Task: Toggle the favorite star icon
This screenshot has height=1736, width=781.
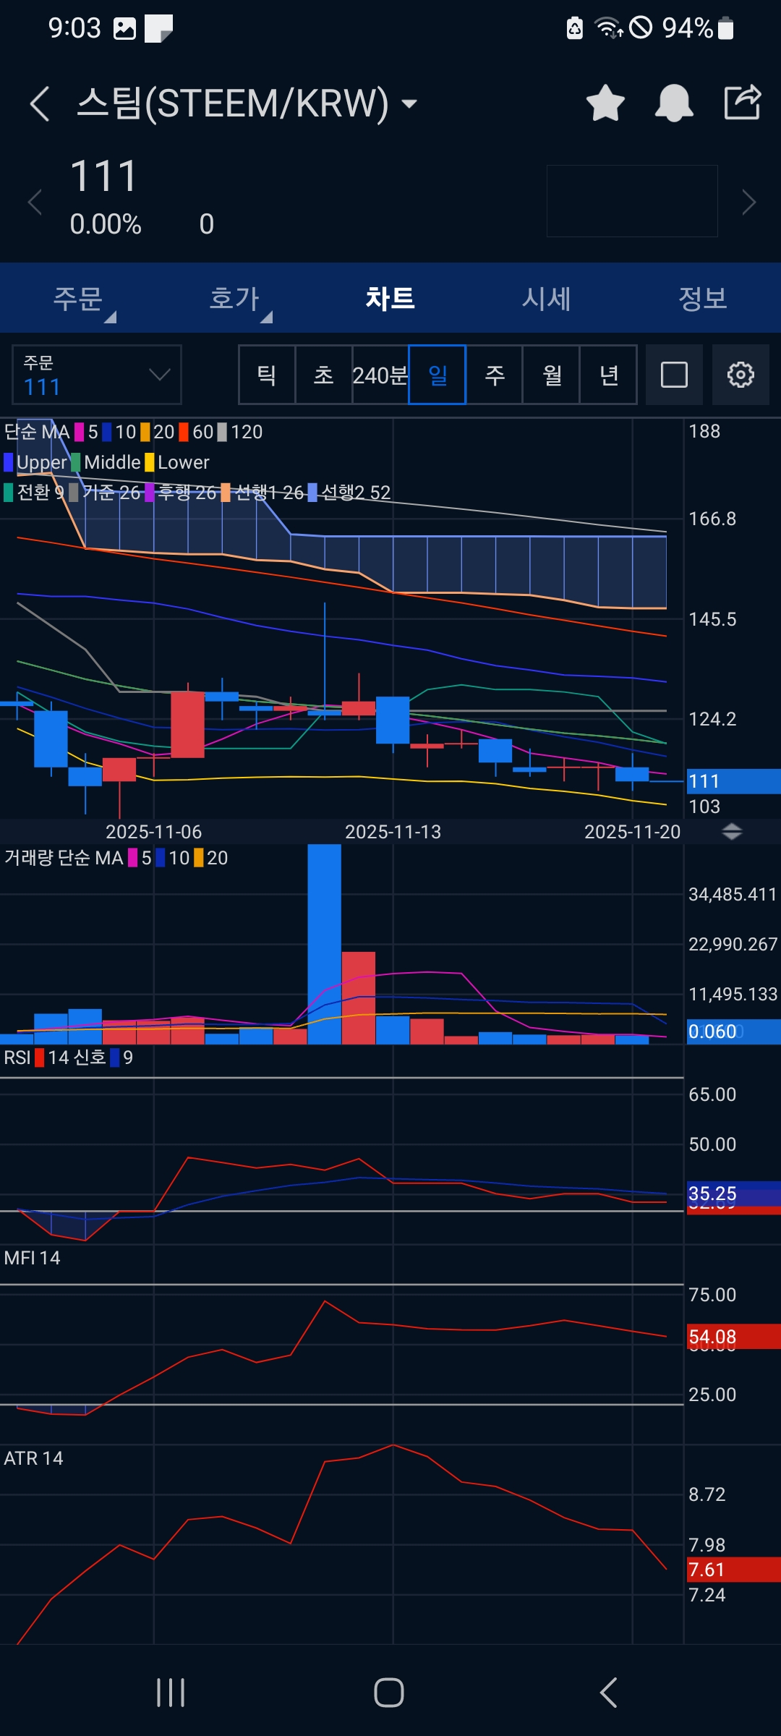Action: (x=605, y=103)
